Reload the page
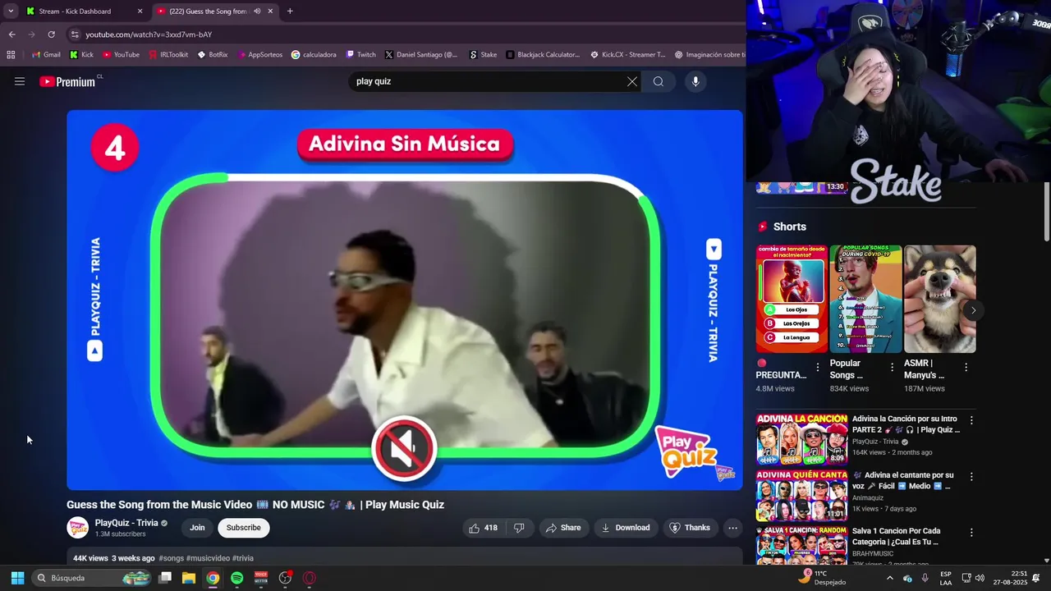This screenshot has width=1051, height=591. click(51, 34)
